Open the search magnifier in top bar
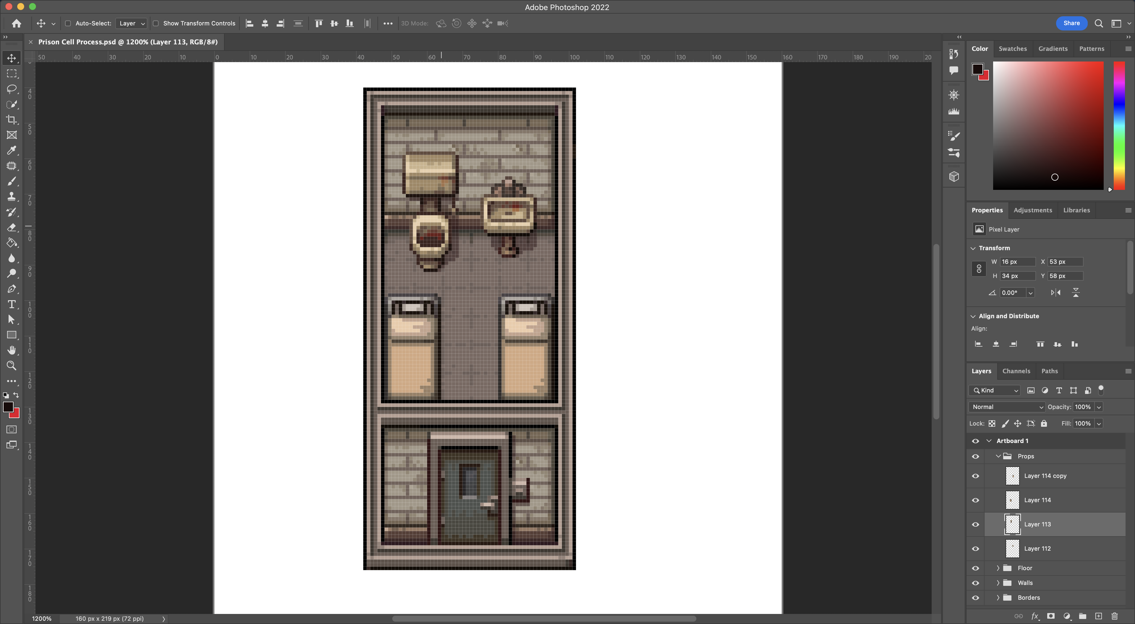Screen dimensions: 1135x624 point(1099,23)
